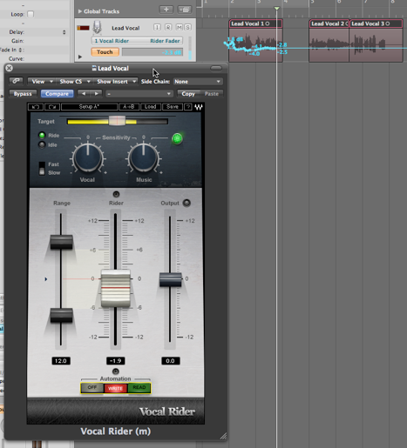Open the Fade In type stepper
Viewport: 407px width, 448px height.
(20, 50)
